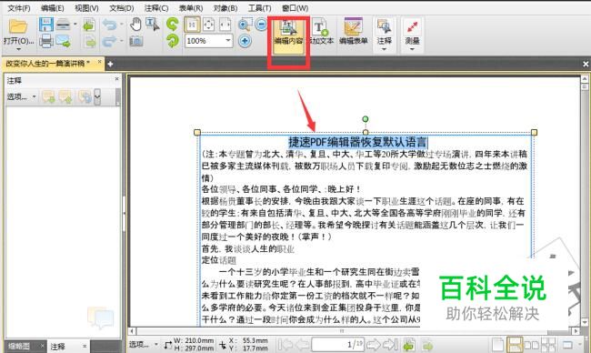Select the two-page facing layout icon
This screenshot has height=353, width=591.
(x=532, y=345)
